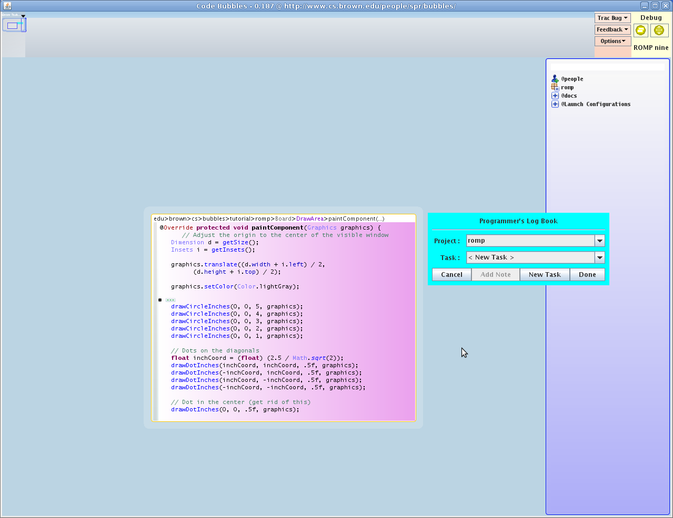Click Board in the bubble breadcrumb

click(283, 219)
